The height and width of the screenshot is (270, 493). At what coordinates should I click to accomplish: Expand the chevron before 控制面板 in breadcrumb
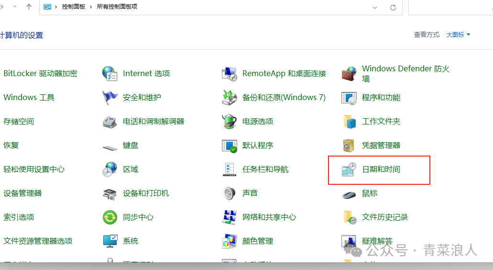56,7
